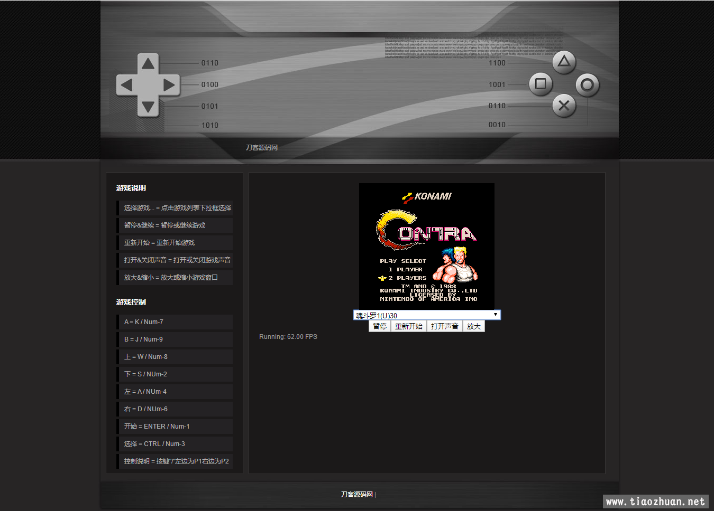Click the 选择 = CTRL / Num-3 row
This screenshot has width=714, height=511.
[x=175, y=444]
